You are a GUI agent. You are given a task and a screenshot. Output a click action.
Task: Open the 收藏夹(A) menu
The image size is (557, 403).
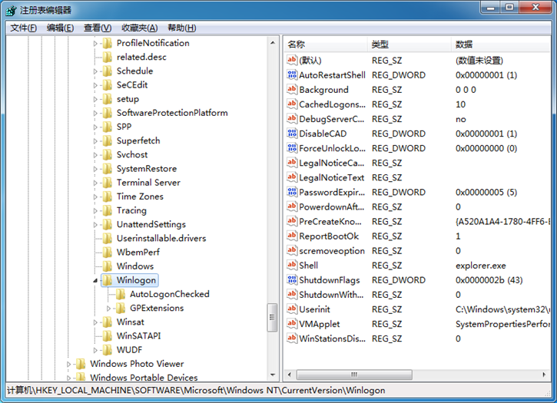pyautogui.click(x=139, y=28)
